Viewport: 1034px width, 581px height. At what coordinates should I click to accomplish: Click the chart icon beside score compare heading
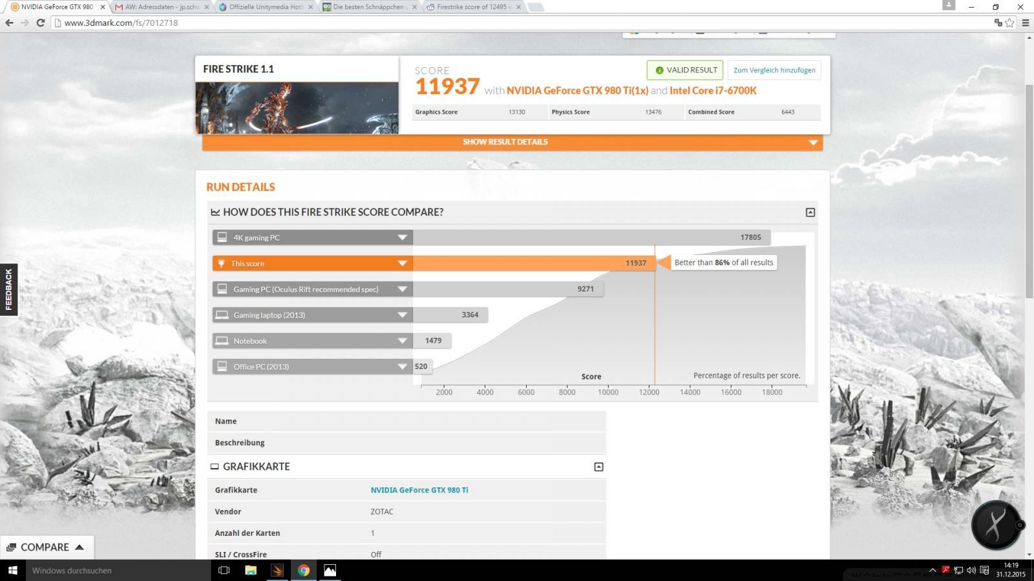coord(215,212)
